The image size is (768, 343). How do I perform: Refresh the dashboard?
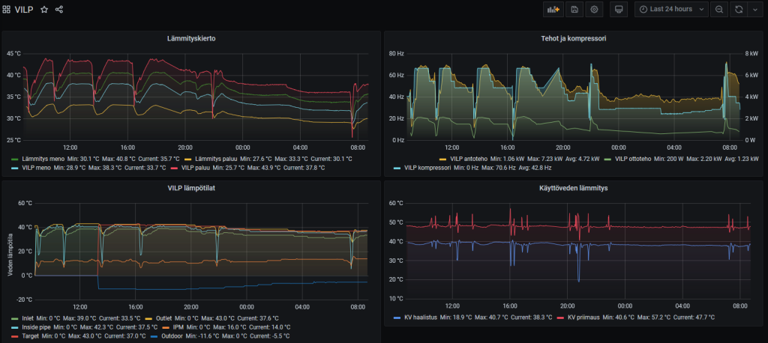point(739,9)
